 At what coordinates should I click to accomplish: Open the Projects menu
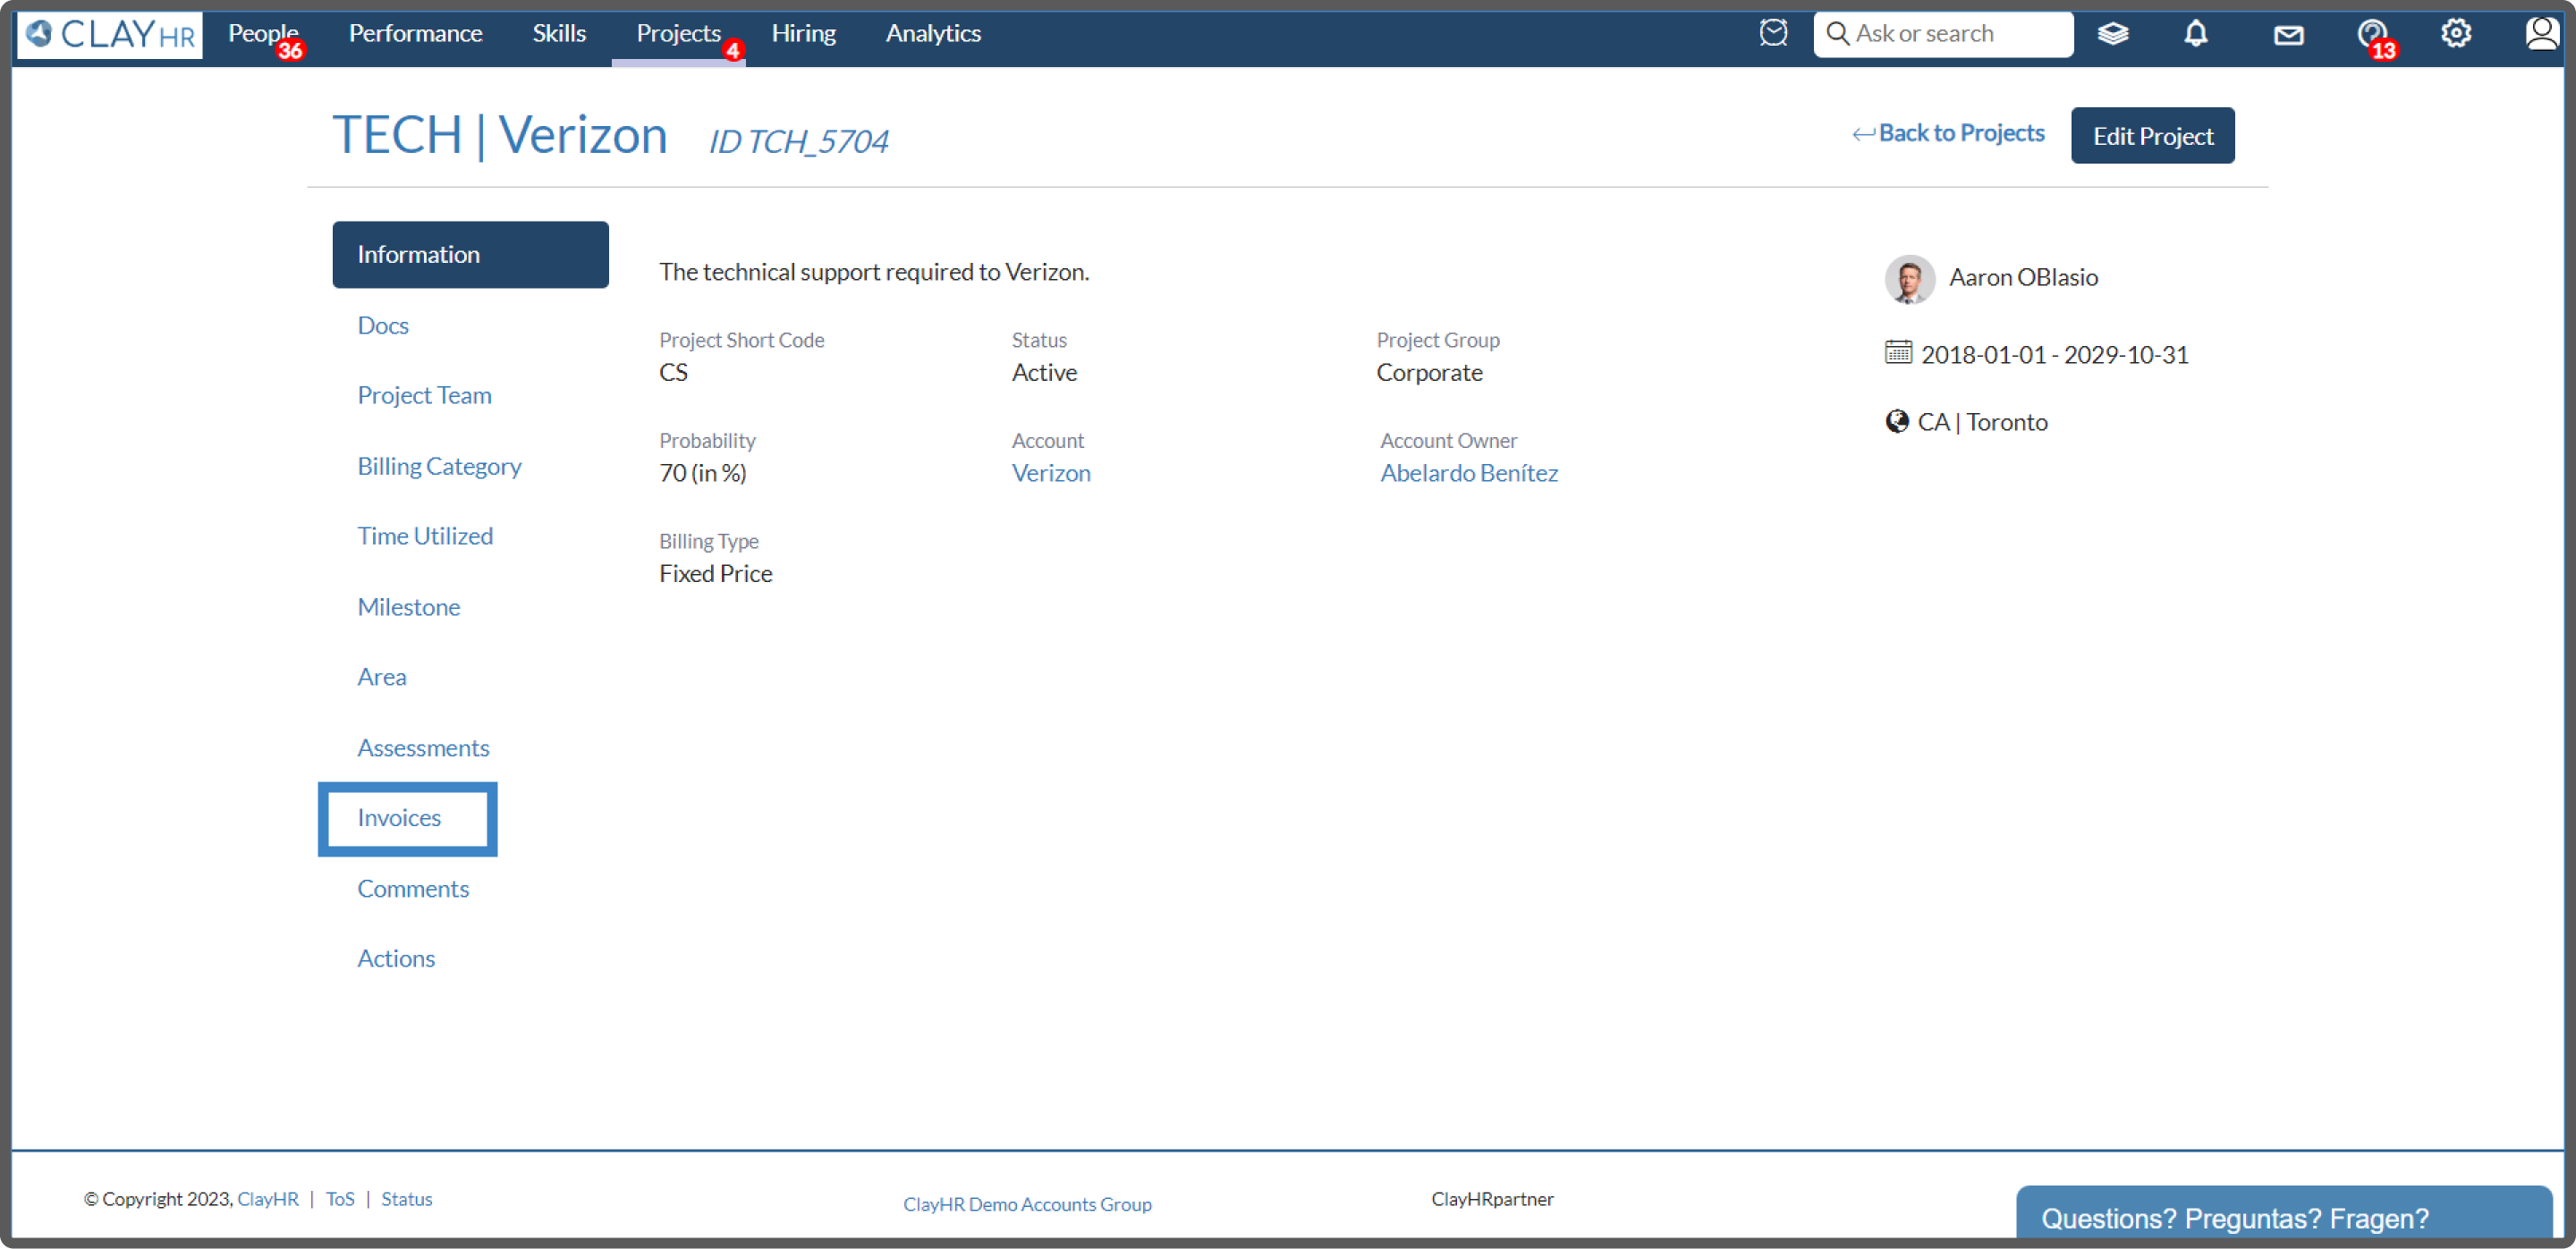click(x=678, y=34)
